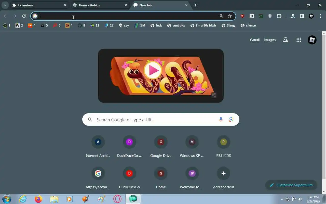Play the Google Doodle animation

[153, 70]
